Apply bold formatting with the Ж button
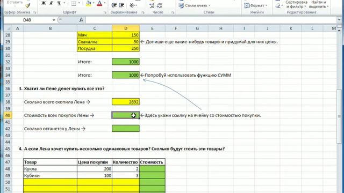This screenshot has height=193, width=344. point(44,3)
